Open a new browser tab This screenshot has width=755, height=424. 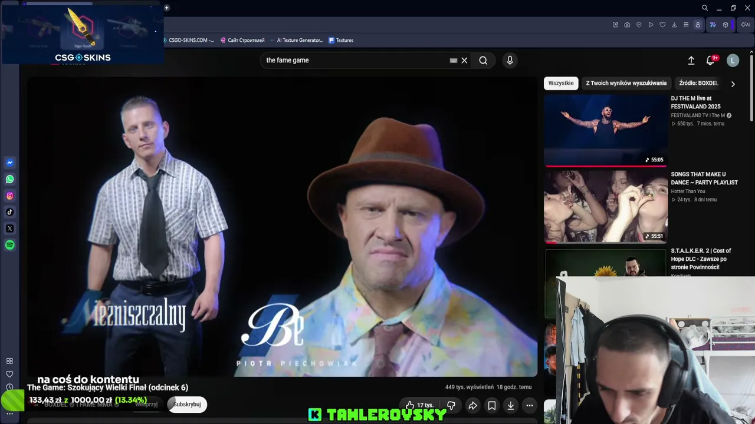click(167, 8)
